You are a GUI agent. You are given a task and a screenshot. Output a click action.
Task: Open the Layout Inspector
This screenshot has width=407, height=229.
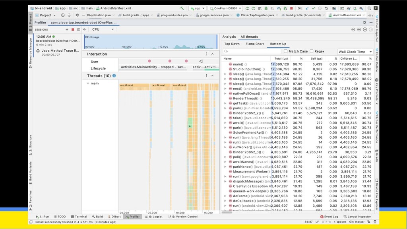[357, 217]
